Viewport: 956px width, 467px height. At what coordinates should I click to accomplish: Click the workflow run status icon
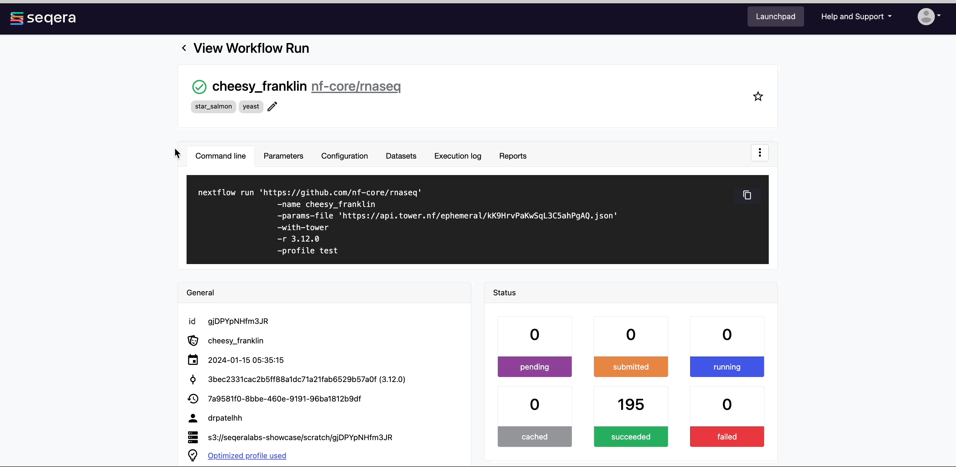coord(199,86)
